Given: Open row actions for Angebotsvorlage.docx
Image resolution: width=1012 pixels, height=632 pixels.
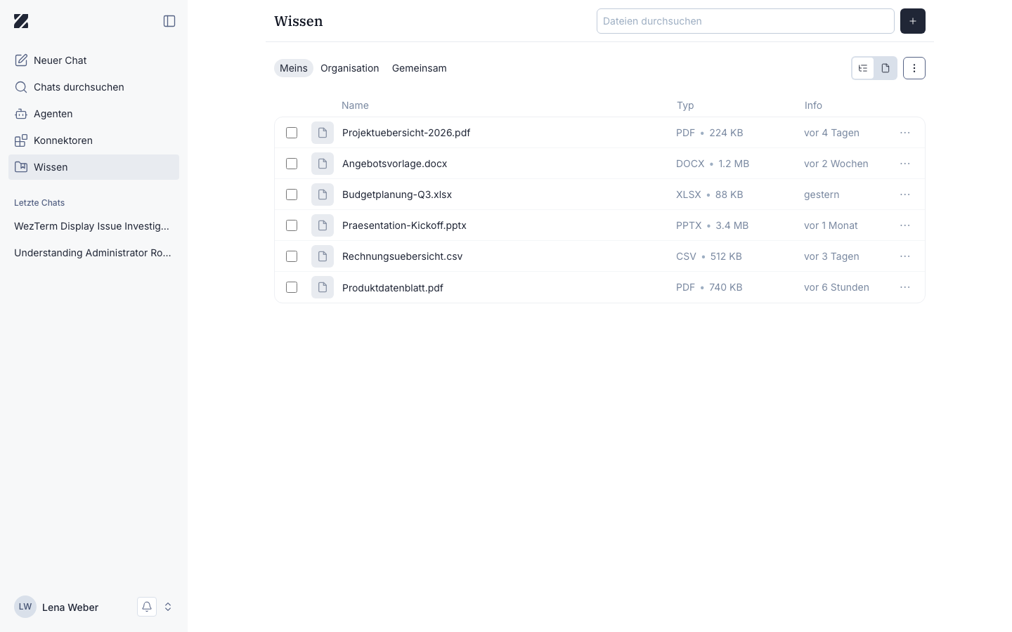Looking at the screenshot, I should (905, 164).
